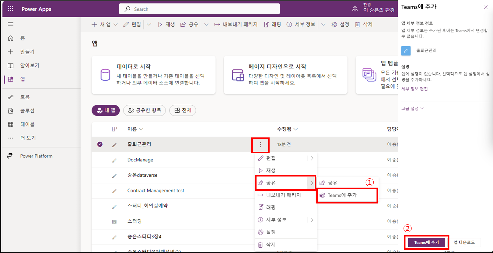
Task: Deselect the 출퇴근관리 row check circle
Action: click(x=100, y=144)
